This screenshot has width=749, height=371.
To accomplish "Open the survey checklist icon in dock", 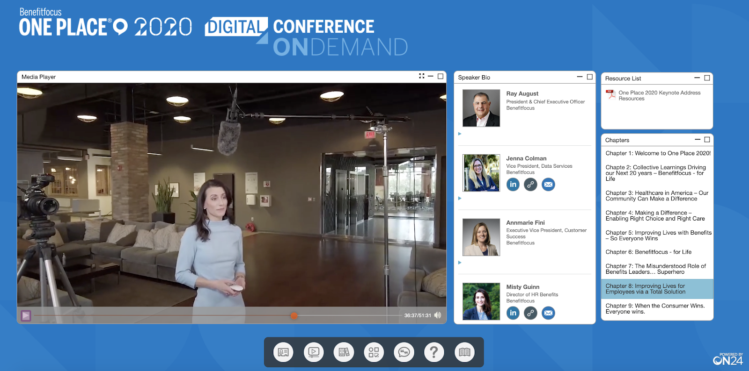I will [x=374, y=352].
